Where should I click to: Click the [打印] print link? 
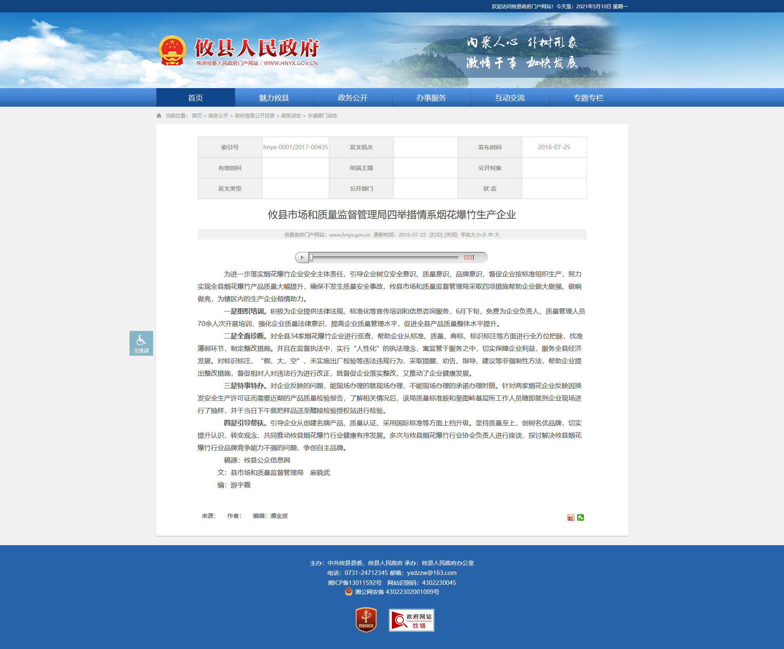[x=436, y=235]
